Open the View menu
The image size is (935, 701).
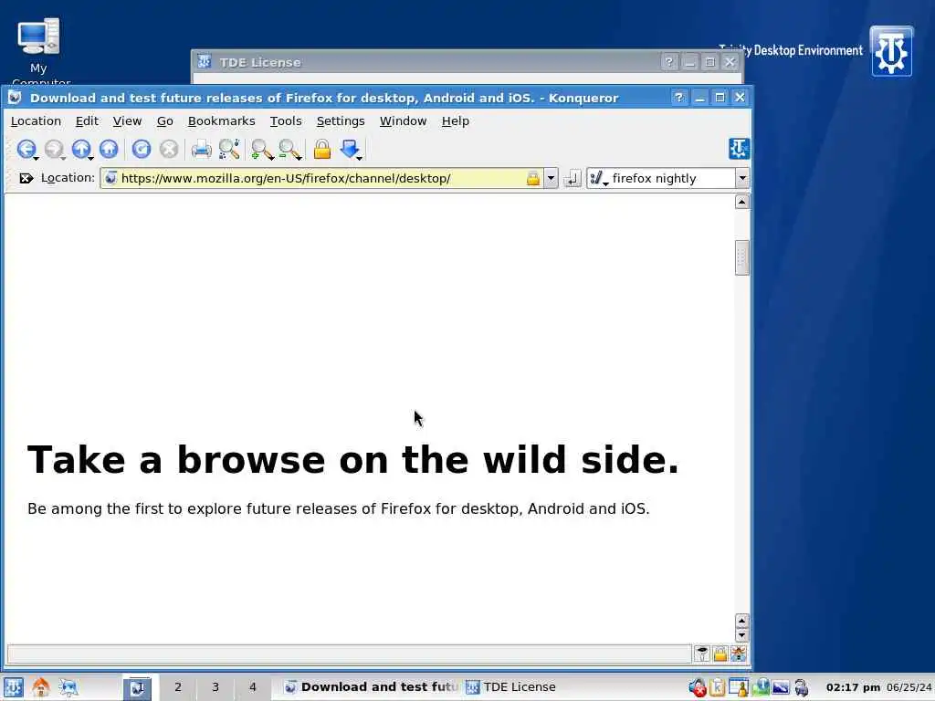coord(127,121)
